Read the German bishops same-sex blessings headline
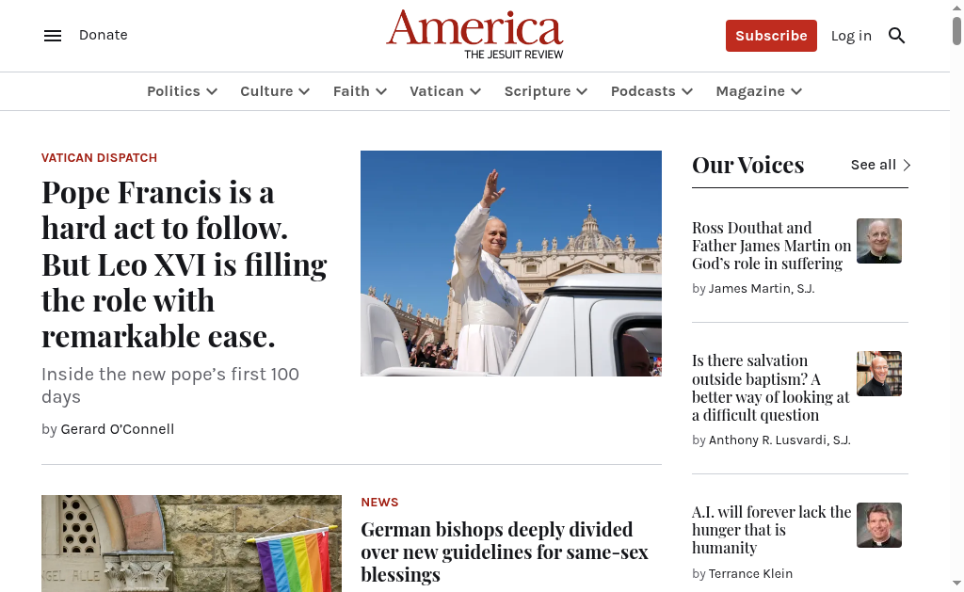964x592 pixels. coord(505,552)
